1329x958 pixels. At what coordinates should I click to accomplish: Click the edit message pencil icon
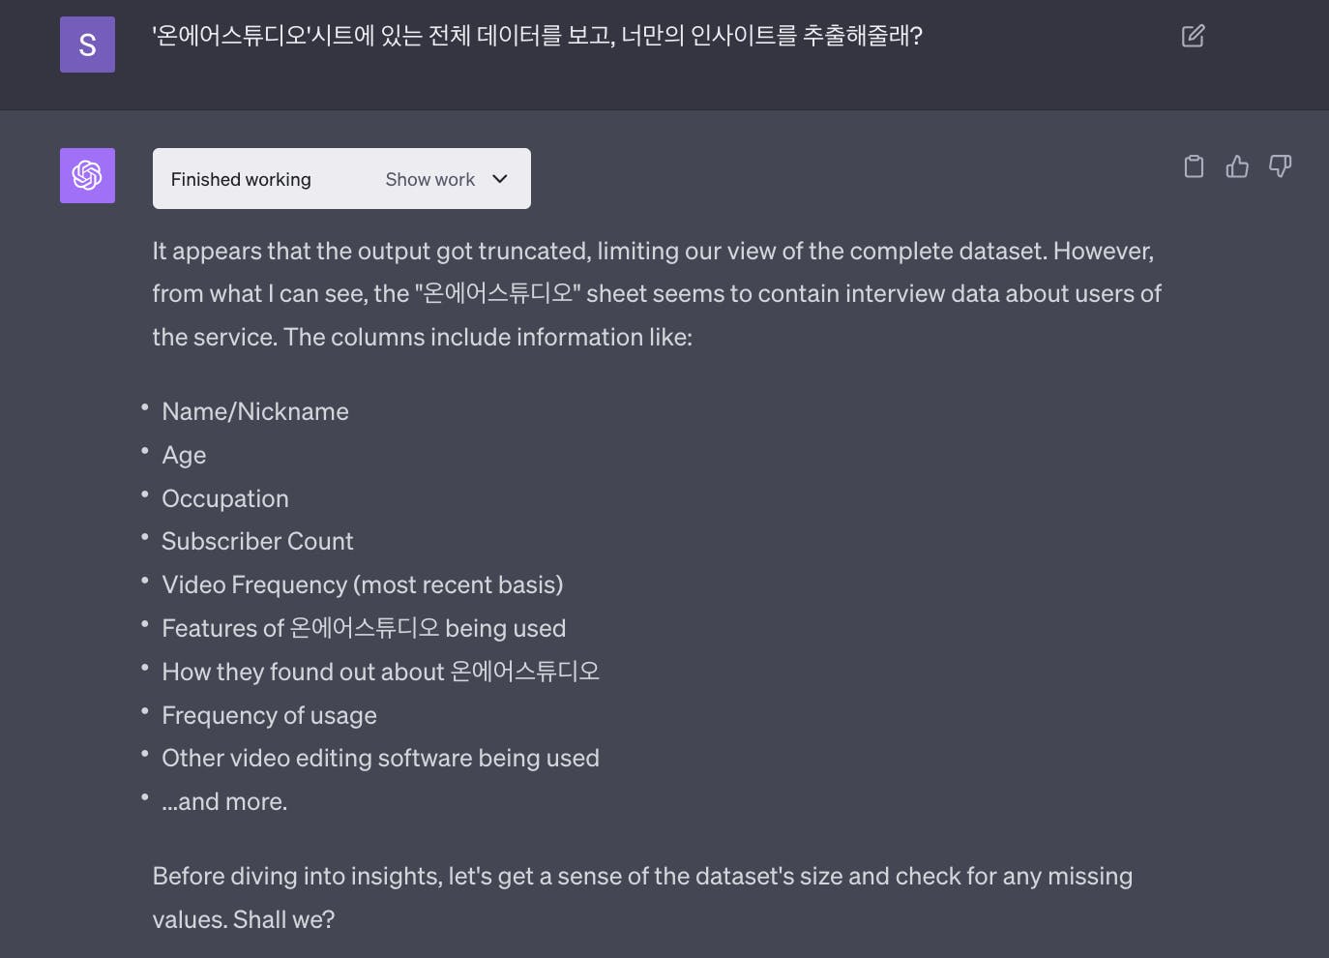(x=1193, y=37)
